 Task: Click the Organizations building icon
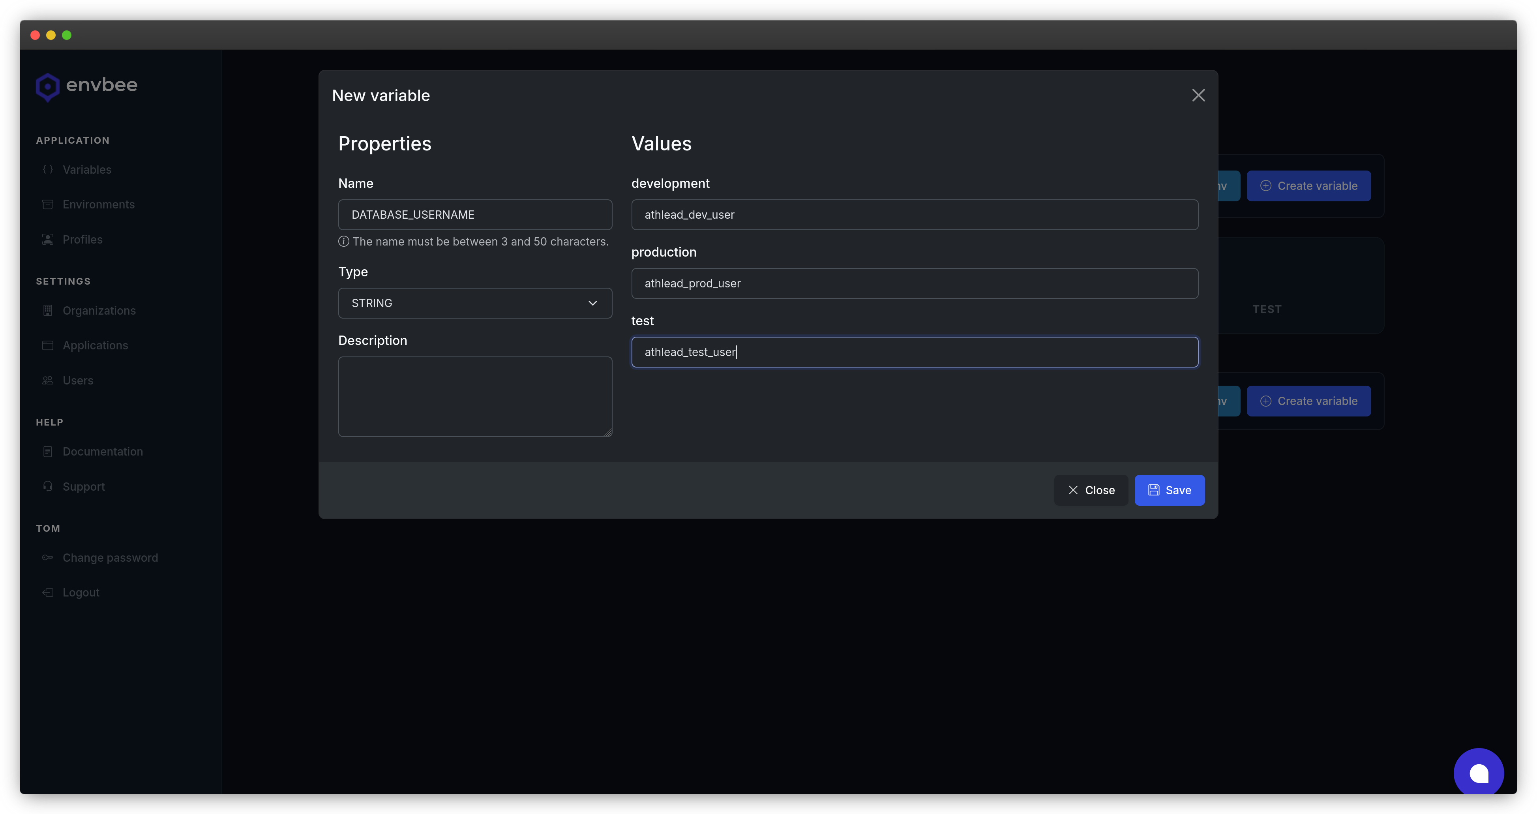coord(48,310)
